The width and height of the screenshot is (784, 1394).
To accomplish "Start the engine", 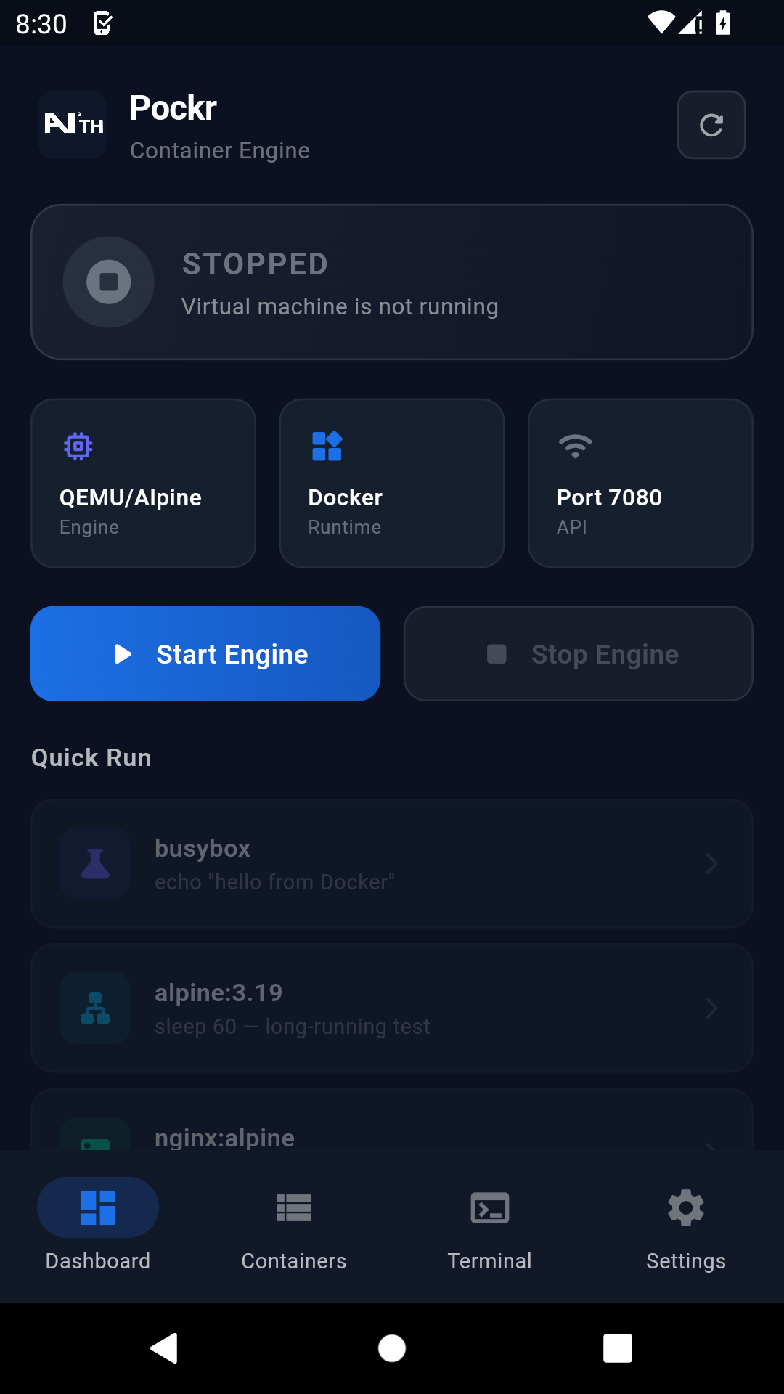I will click(x=205, y=653).
